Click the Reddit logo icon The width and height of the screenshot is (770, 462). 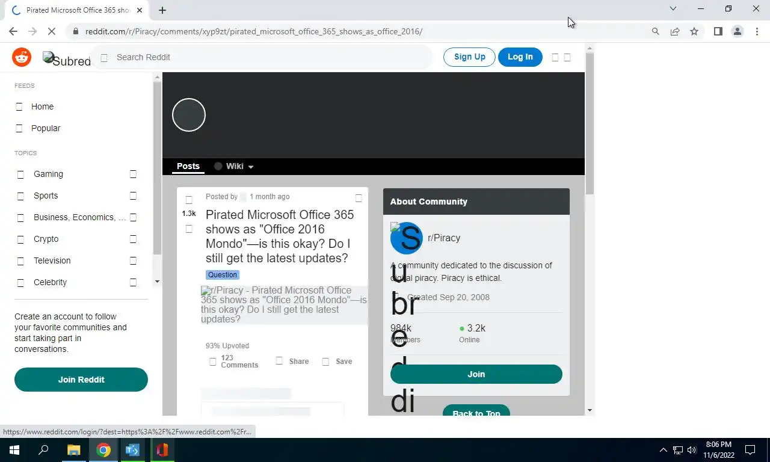22,57
